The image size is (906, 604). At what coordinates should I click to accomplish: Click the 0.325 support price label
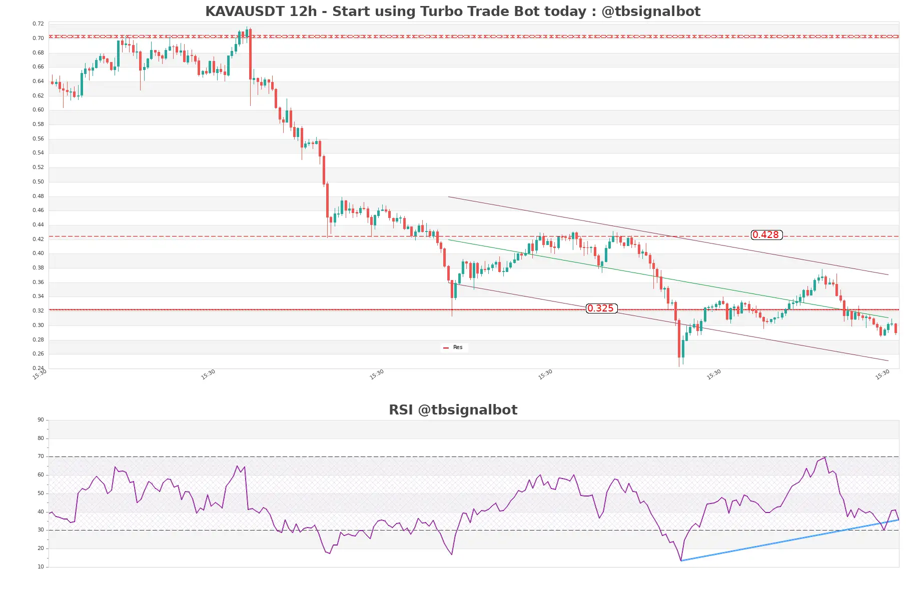601,308
